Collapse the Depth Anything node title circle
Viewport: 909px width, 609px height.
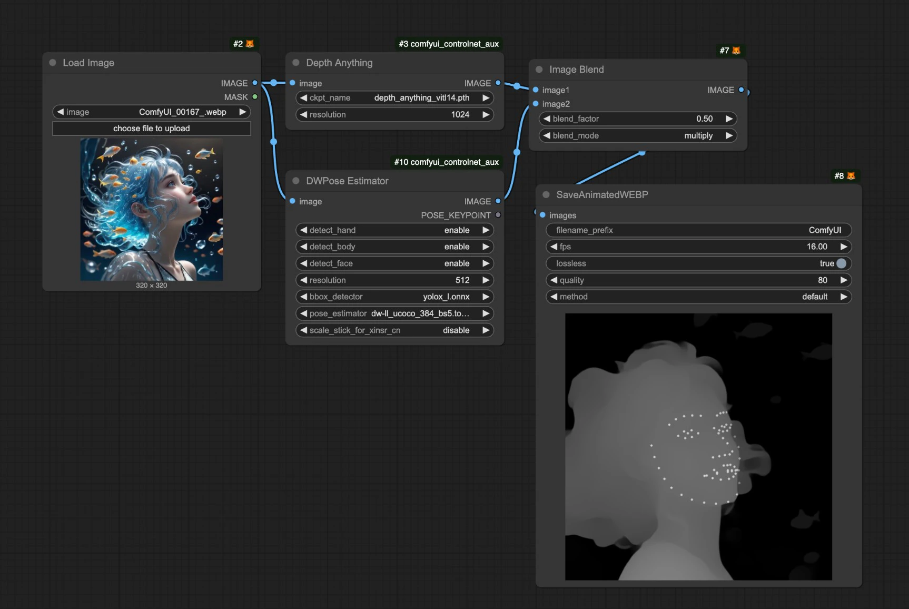pyautogui.click(x=295, y=62)
